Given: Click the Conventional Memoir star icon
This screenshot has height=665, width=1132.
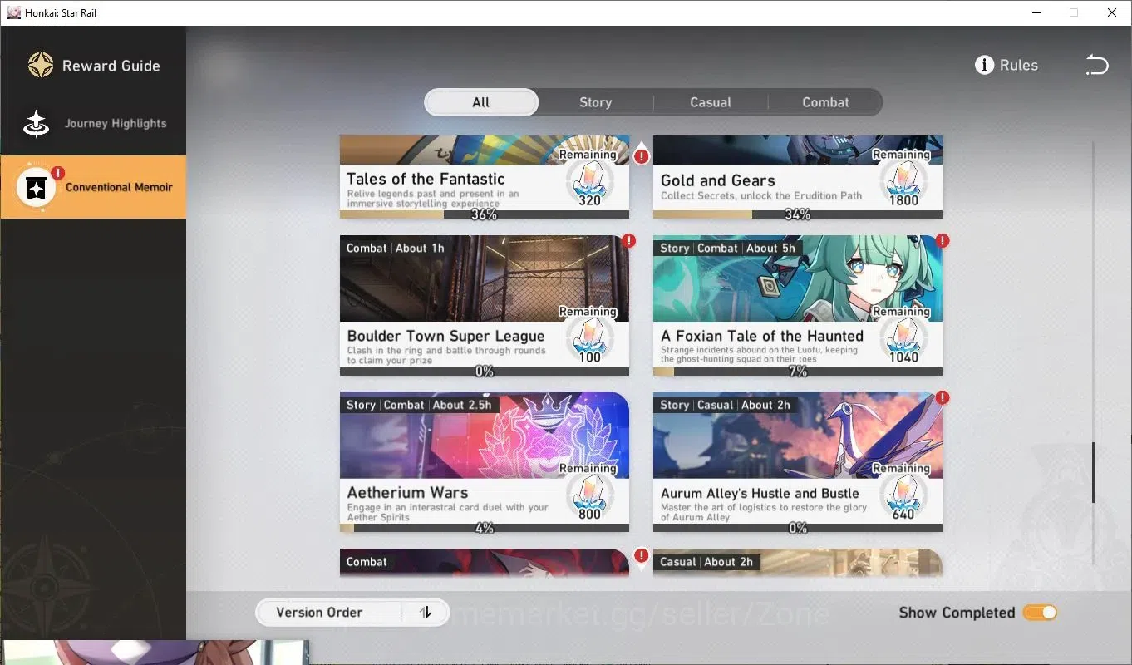Looking at the screenshot, I should (36, 188).
